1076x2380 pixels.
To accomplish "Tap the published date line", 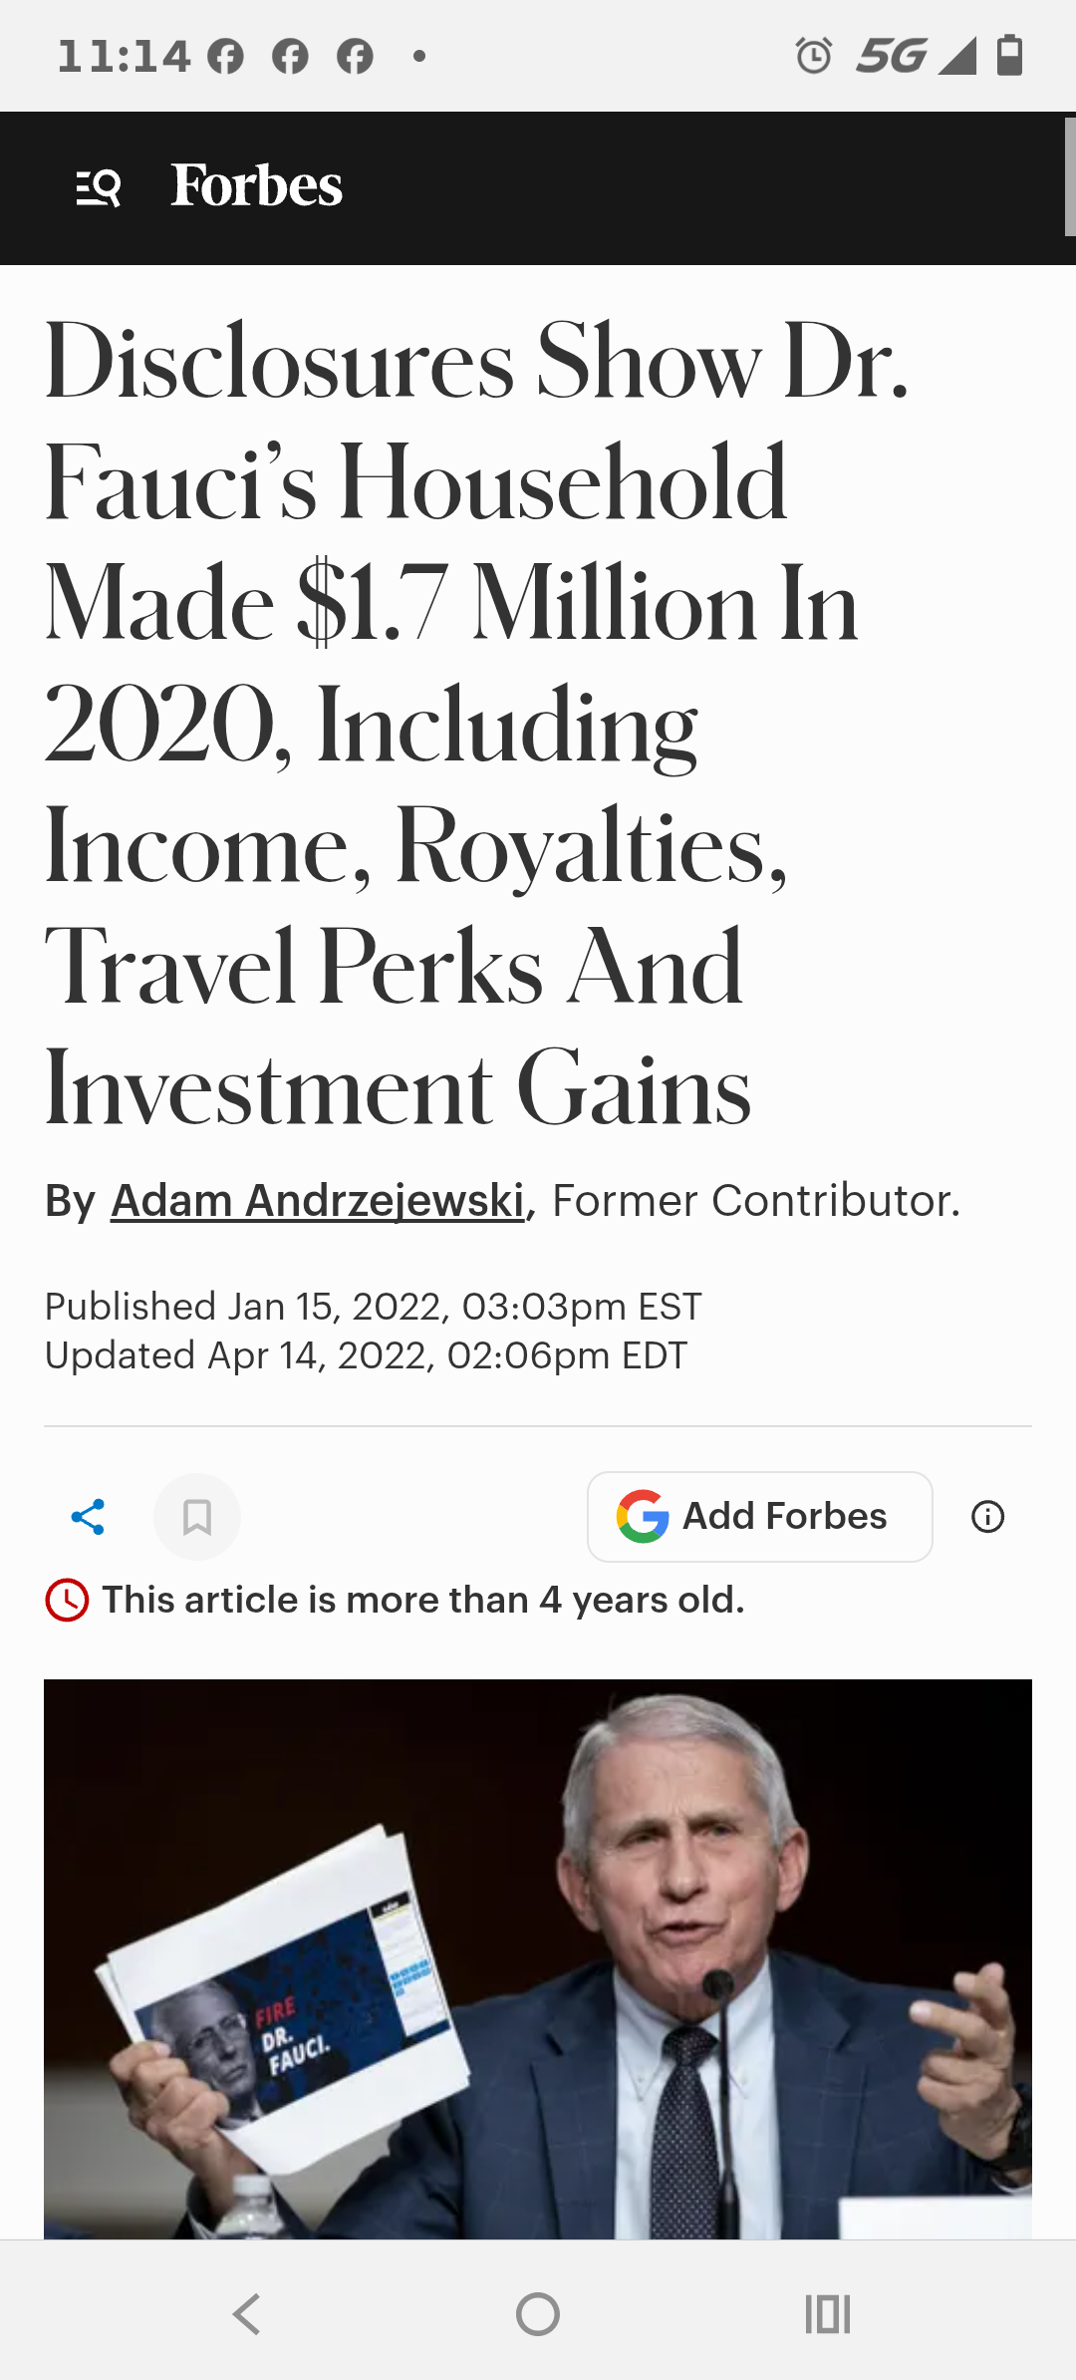I will 374,1307.
